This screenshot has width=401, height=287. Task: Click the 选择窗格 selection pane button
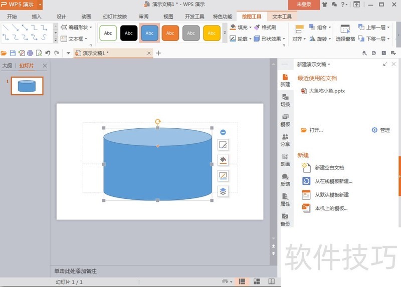pyautogui.click(x=345, y=33)
